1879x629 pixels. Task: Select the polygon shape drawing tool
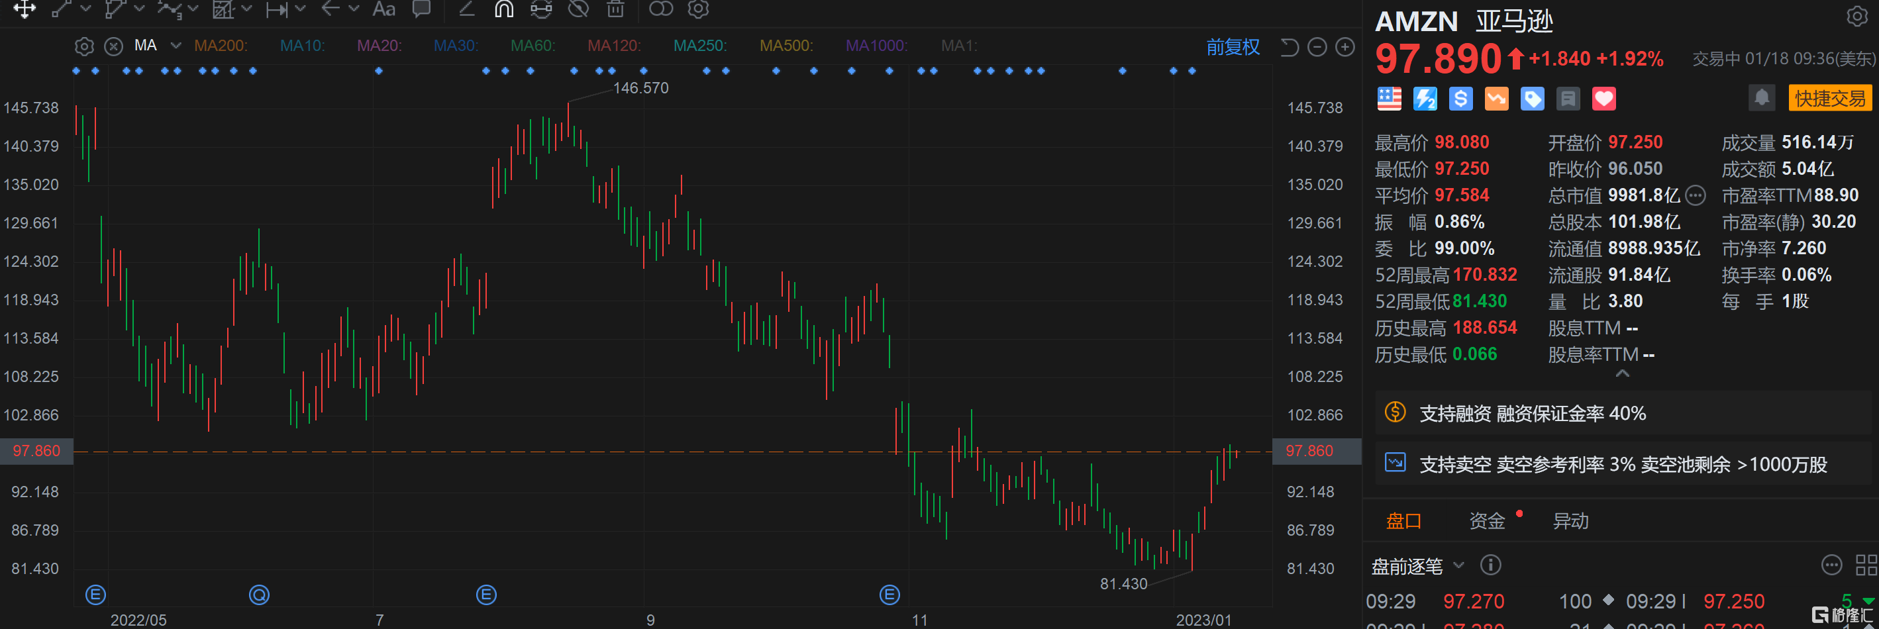click(x=115, y=9)
